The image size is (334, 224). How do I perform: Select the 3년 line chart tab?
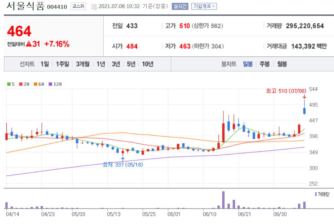coord(116,64)
